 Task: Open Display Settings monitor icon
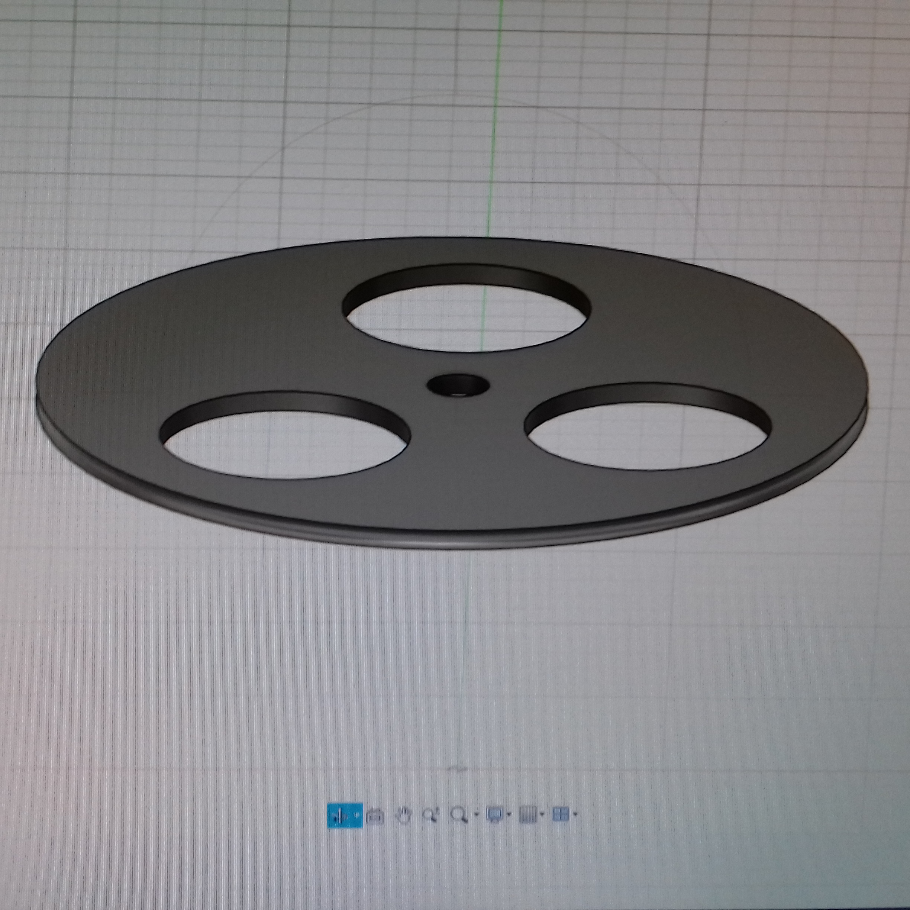click(x=495, y=814)
